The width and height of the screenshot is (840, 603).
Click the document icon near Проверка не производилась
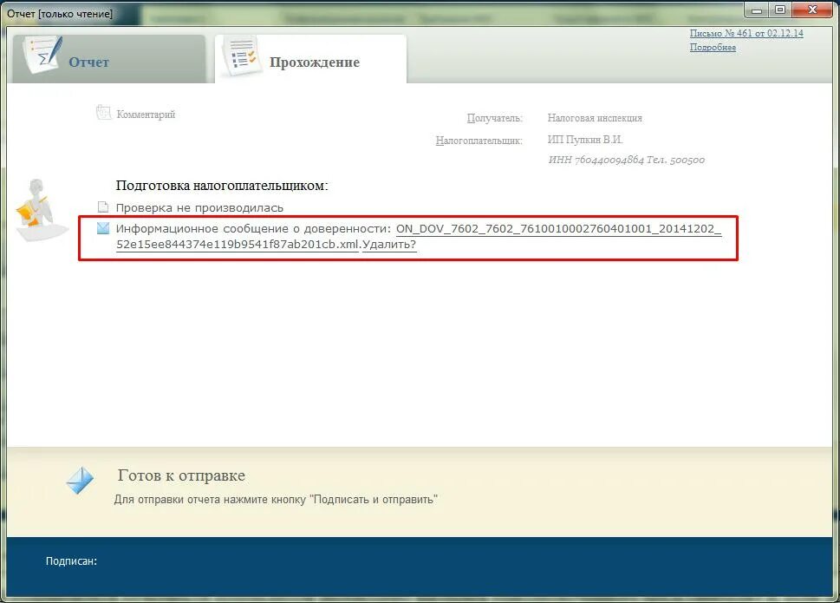point(103,206)
